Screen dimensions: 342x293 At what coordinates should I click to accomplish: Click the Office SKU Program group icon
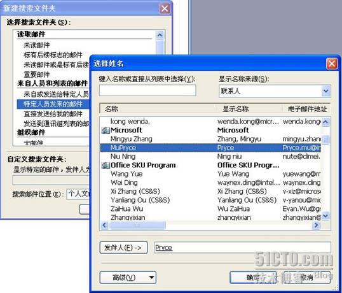(x=106, y=165)
